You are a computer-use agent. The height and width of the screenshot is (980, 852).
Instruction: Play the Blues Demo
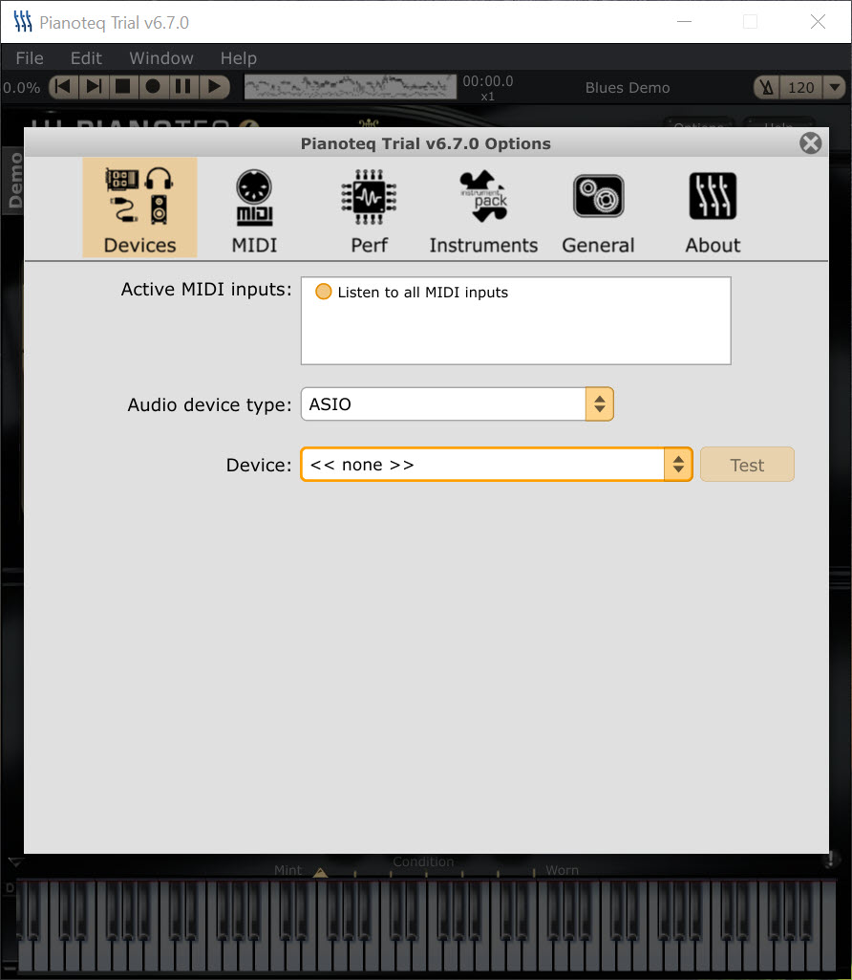[214, 86]
